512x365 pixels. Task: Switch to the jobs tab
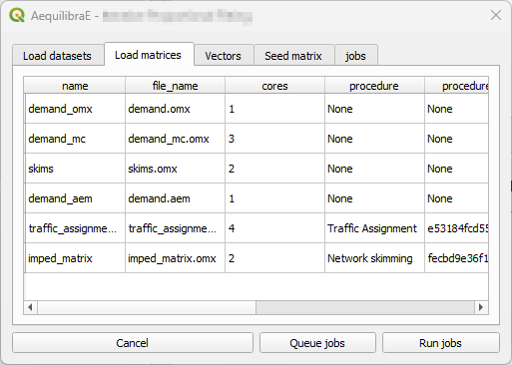point(355,56)
